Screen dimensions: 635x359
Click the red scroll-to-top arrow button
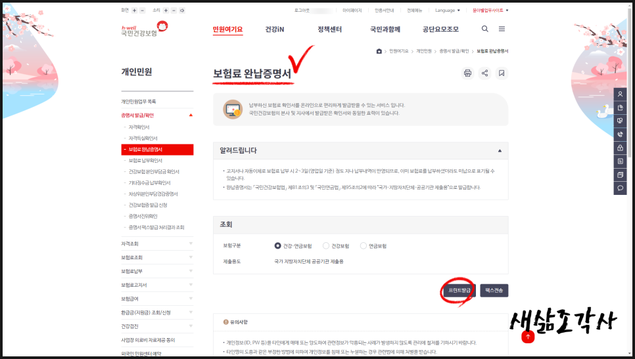[x=528, y=337]
